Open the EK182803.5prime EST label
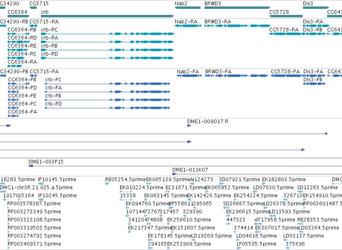 click(x=284, y=180)
